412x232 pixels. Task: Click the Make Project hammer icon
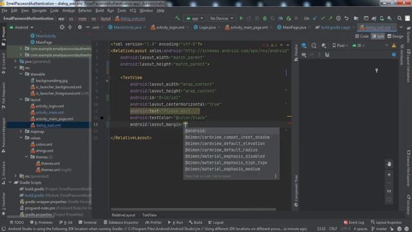[178, 19]
